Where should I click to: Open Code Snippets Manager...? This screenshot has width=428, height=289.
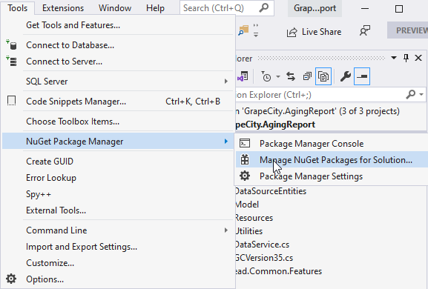[x=118, y=102]
